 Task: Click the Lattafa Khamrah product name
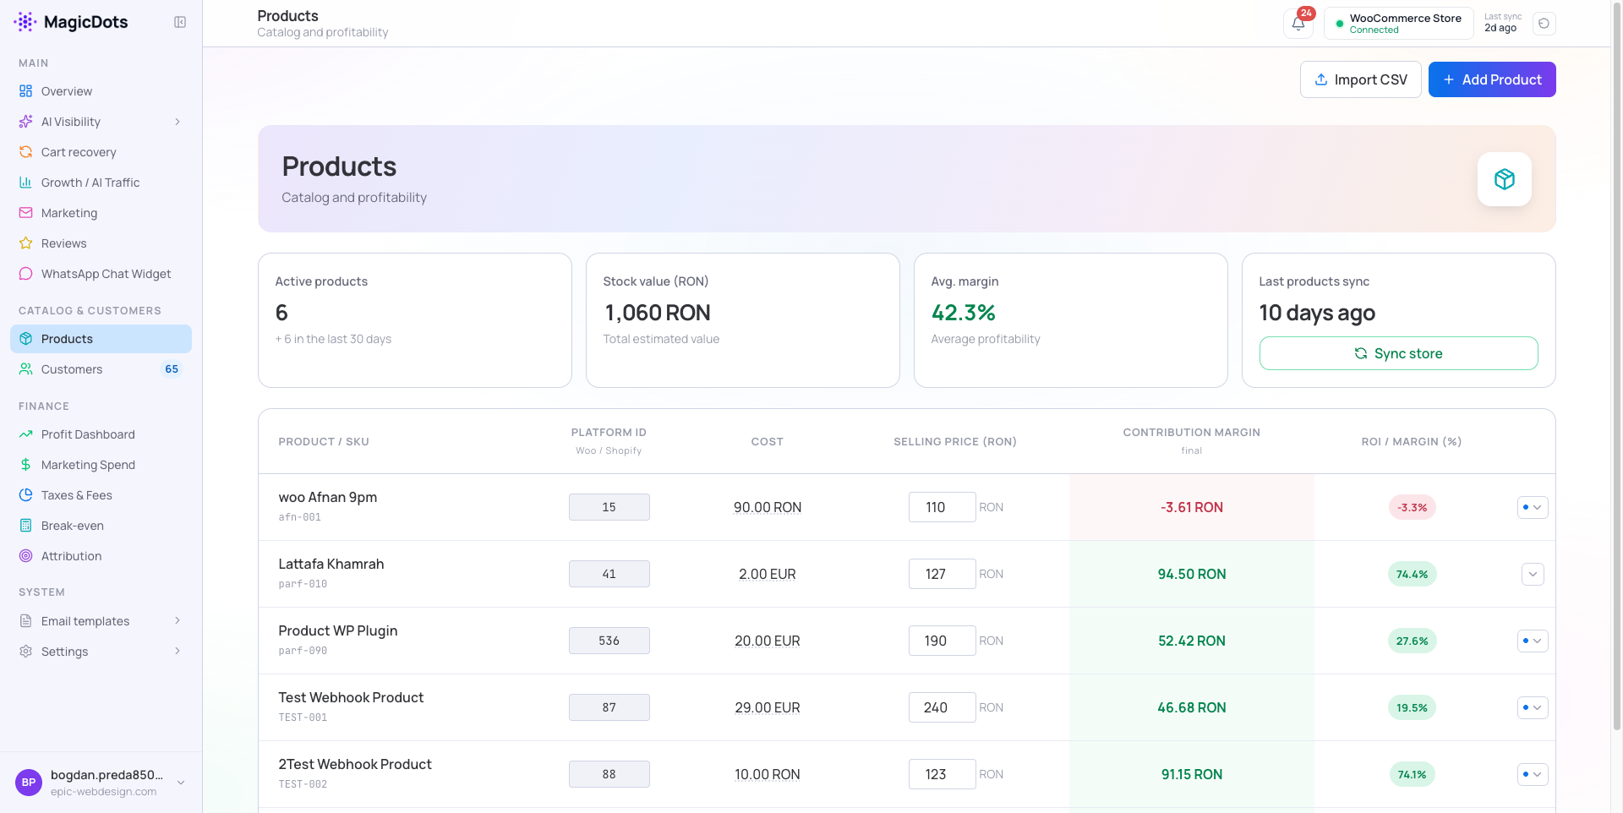[331, 564]
